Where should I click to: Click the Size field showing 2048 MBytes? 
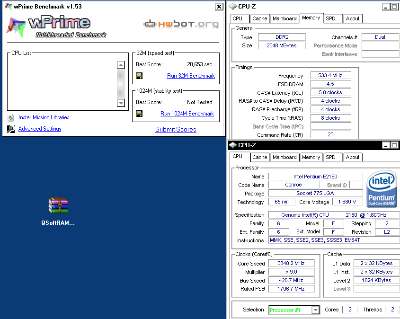[282, 45]
